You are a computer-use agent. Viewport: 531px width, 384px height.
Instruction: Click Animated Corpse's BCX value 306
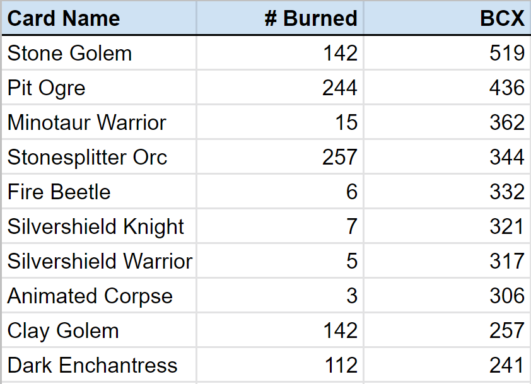(506, 296)
